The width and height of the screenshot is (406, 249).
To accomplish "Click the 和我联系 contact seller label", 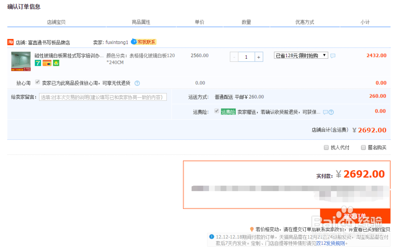I will click(146, 41).
